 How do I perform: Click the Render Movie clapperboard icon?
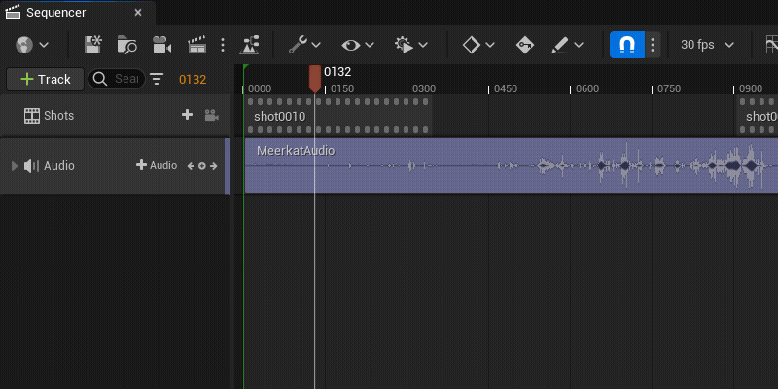pos(197,45)
